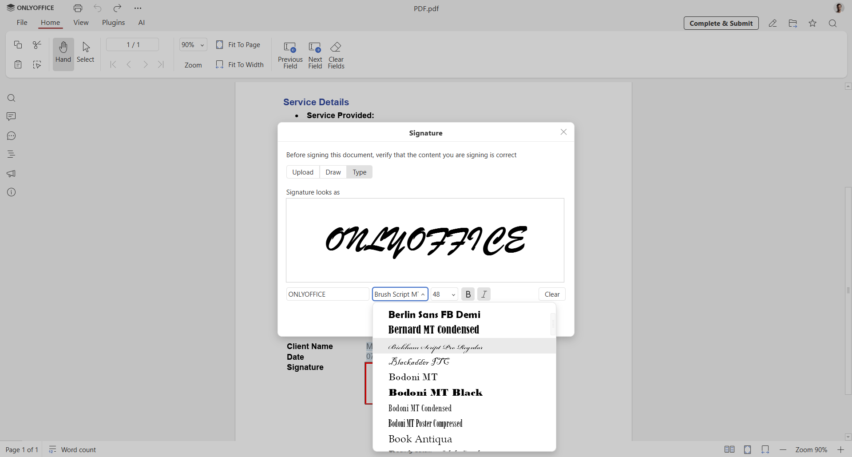Jump to Next Field
This screenshot has width=852, height=457.
[x=315, y=54]
